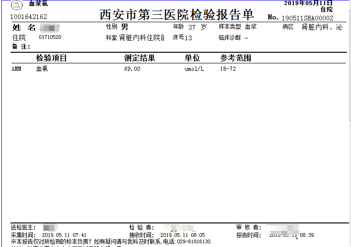The width and height of the screenshot is (351, 247).
Task: Click the result value 69.00
Action: click(132, 69)
